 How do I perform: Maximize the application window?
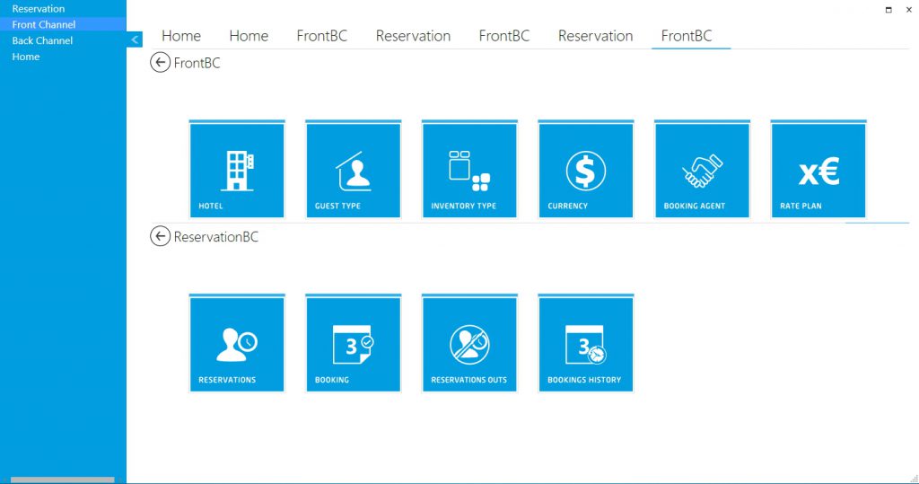[888, 9]
